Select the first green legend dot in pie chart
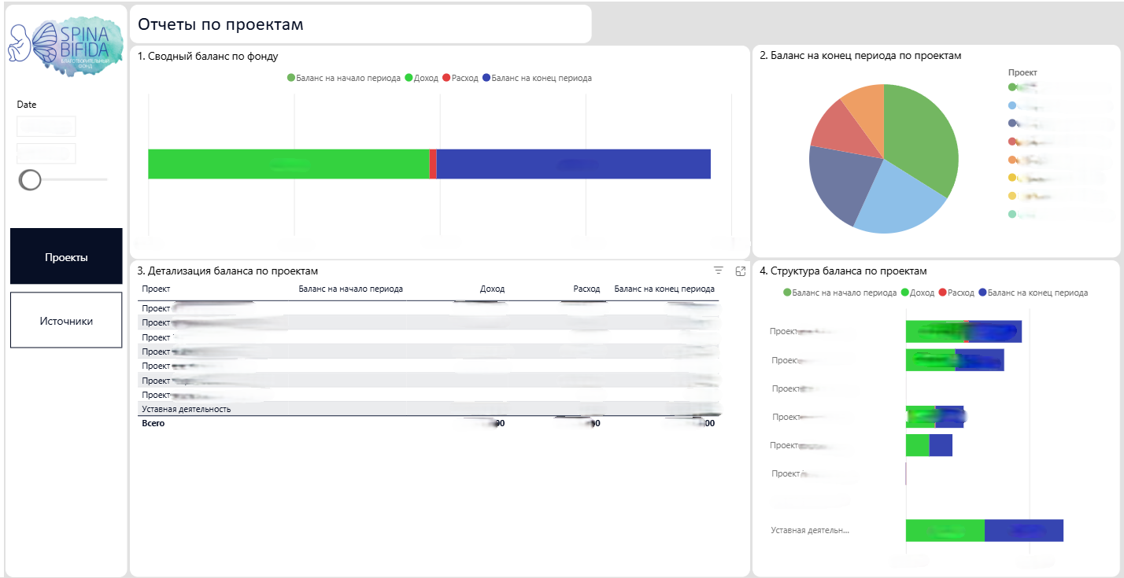 tap(1012, 87)
